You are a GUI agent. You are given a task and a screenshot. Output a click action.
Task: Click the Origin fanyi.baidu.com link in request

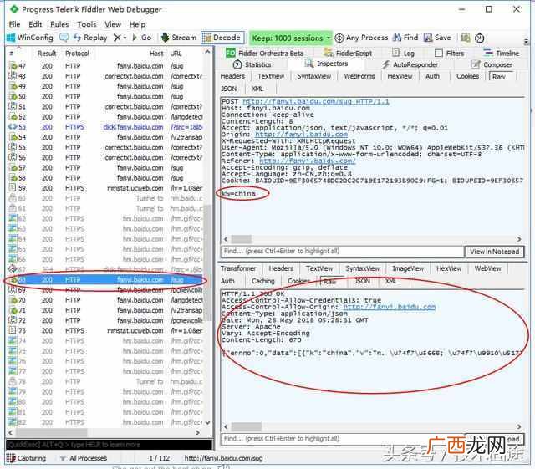[x=301, y=135]
